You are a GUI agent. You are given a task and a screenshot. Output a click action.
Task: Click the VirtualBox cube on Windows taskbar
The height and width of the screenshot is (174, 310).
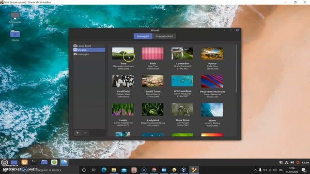click(x=184, y=170)
